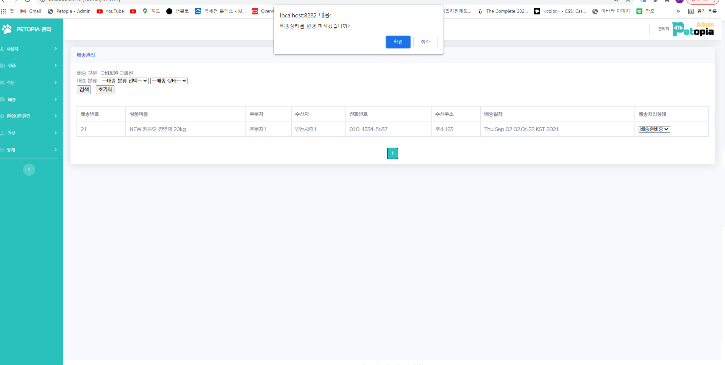Viewport: 725px width, 365px height.
Task: Select the 회원 radio button
Action: point(122,73)
